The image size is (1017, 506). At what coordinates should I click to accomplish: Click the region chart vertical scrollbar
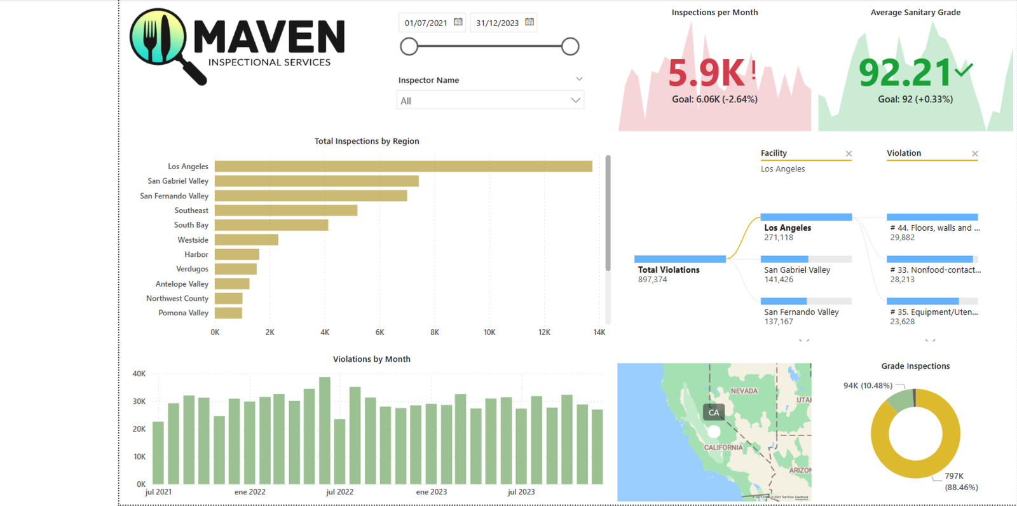[x=608, y=213]
